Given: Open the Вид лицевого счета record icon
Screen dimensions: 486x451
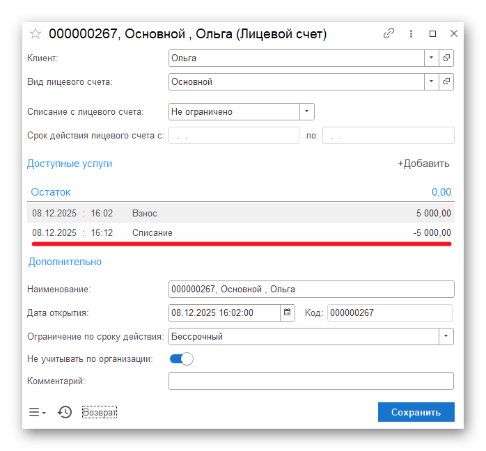Looking at the screenshot, I should [446, 81].
